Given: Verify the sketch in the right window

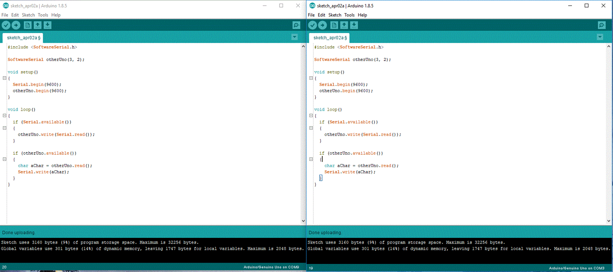Looking at the screenshot, I should point(312,25).
